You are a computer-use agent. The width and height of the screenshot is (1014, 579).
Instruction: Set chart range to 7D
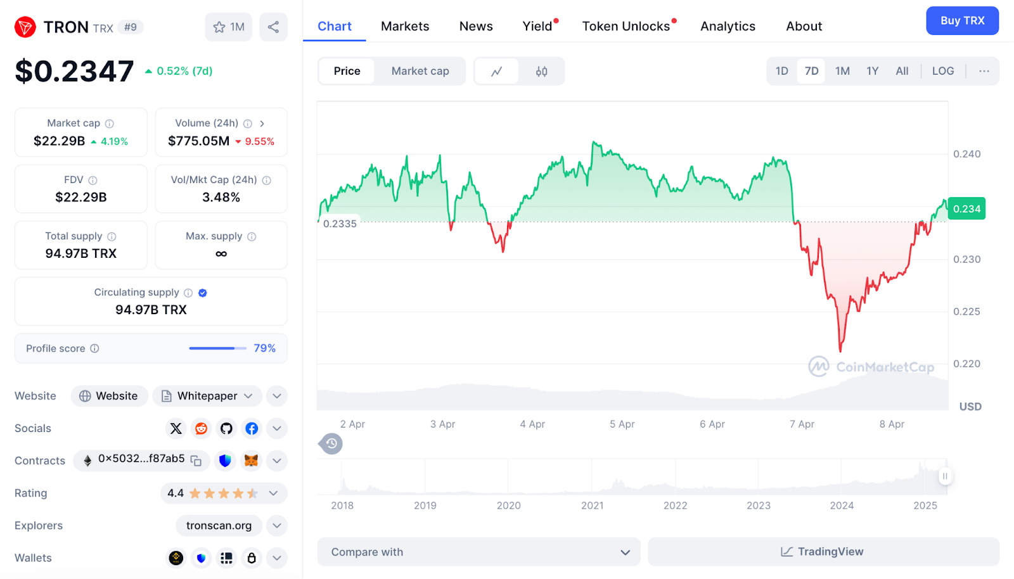[x=812, y=71]
